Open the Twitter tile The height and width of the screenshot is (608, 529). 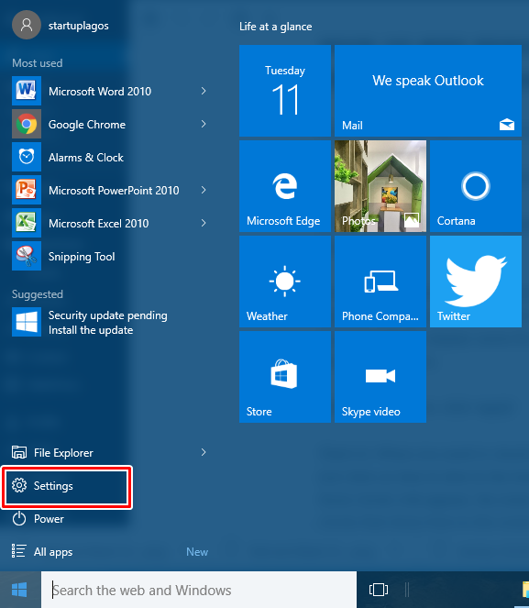point(476,282)
